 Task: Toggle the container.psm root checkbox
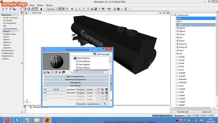click(175, 15)
